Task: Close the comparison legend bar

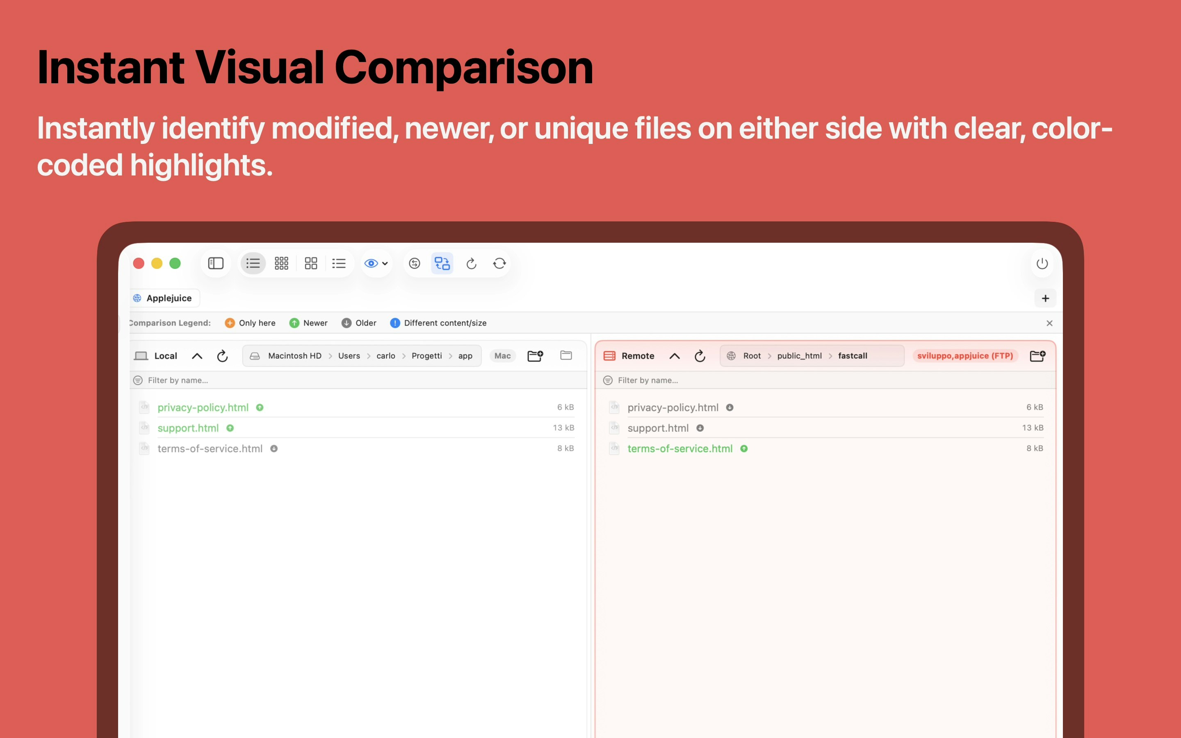Action: pyautogui.click(x=1050, y=323)
